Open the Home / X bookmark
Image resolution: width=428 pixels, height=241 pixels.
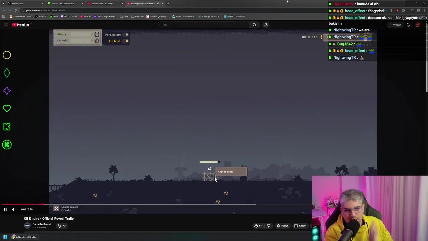coord(41,17)
